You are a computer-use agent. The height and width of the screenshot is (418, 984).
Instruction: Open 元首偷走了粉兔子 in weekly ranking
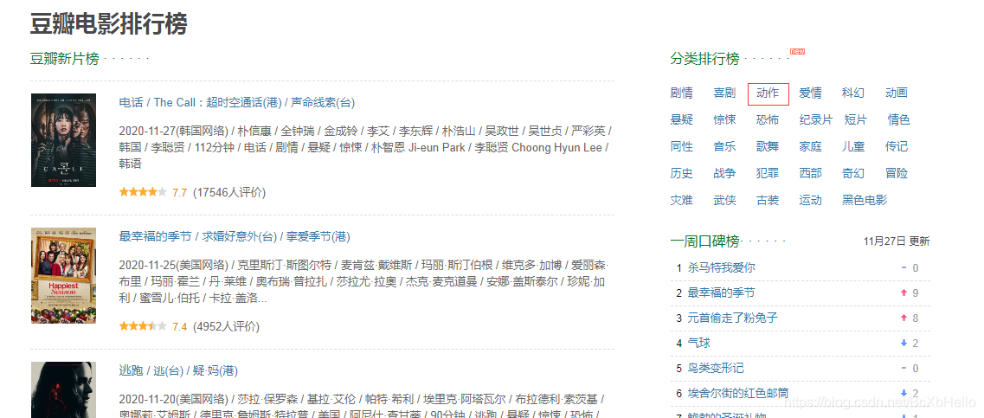(x=732, y=318)
